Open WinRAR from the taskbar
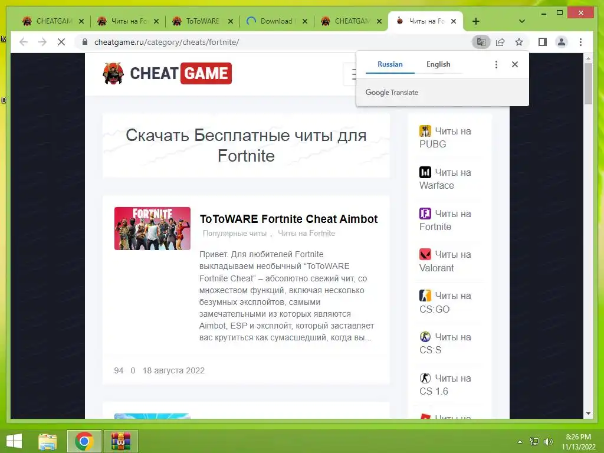The width and height of the screenshot is (604, 453). pyautogui.click(x=120, y=441)
